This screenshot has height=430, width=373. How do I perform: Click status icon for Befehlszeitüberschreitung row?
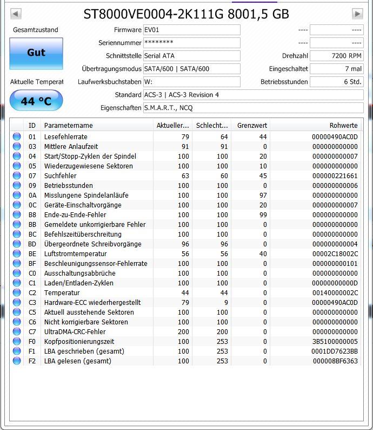point(17,234)
